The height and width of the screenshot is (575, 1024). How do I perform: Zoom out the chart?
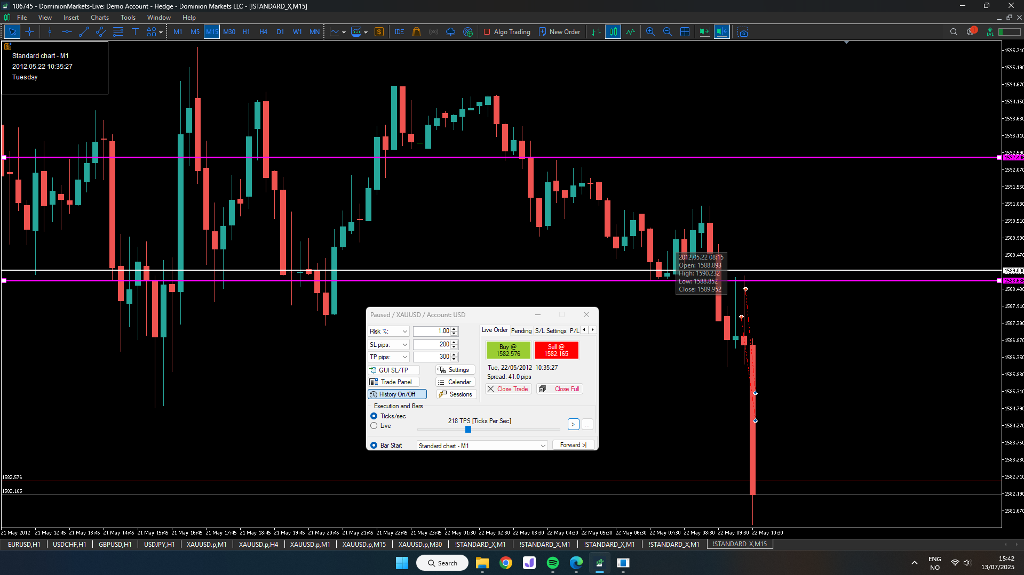(x=668, y=32)
